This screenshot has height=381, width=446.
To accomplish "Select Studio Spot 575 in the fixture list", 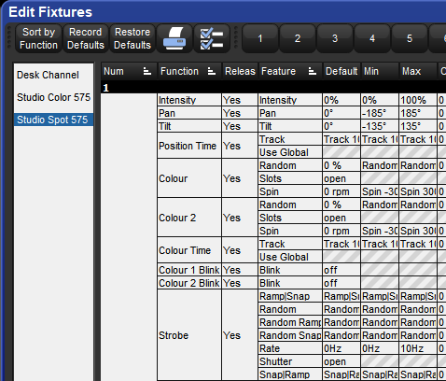I will click(53, 120).
